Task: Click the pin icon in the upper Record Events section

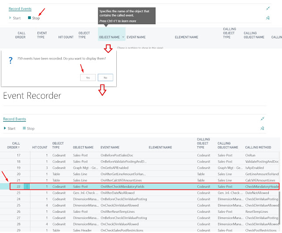Action: coord(268,18)
